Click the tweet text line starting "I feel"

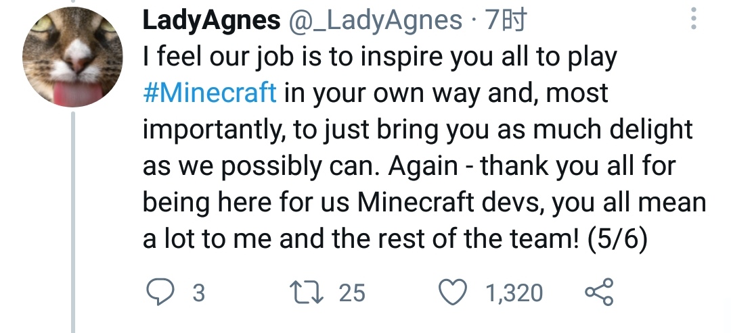[x=380, y=58]
